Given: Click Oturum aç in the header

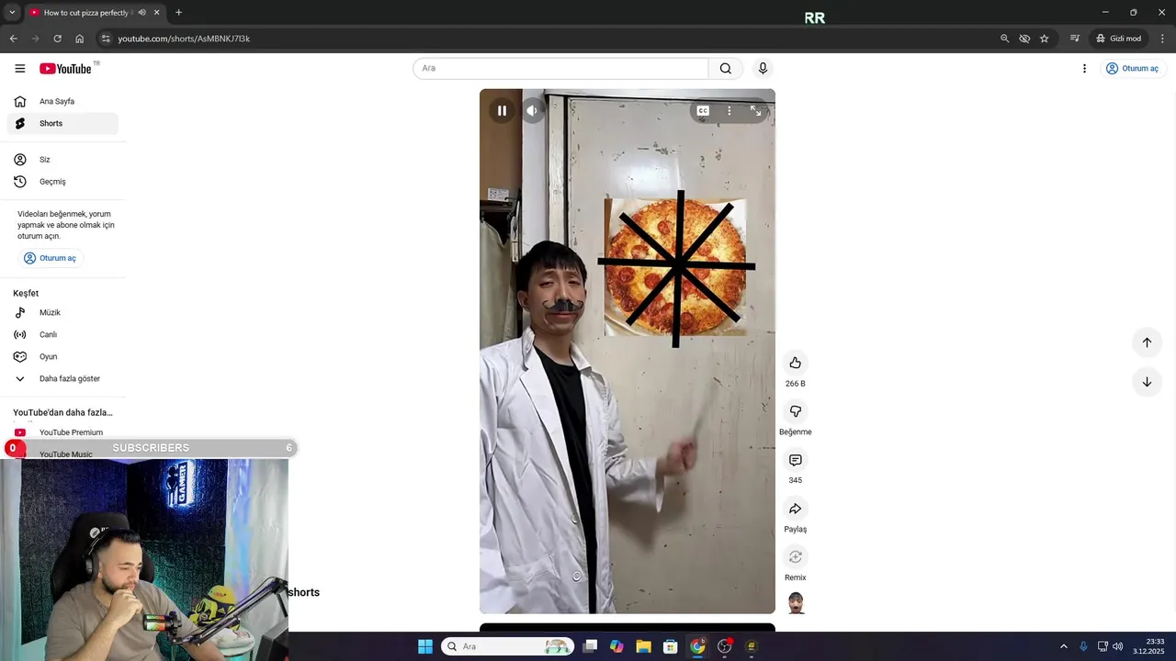Looking at the screenshot, I should point(1132,69).
